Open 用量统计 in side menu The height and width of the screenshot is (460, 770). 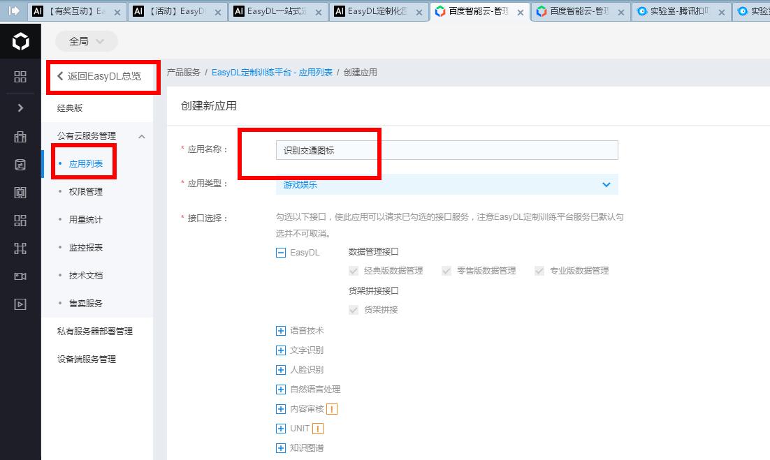85,220
